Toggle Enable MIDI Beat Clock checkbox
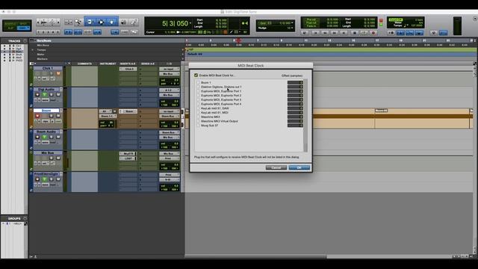 tap(196, 75)
